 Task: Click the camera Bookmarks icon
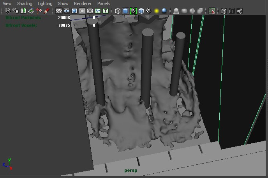23,11
